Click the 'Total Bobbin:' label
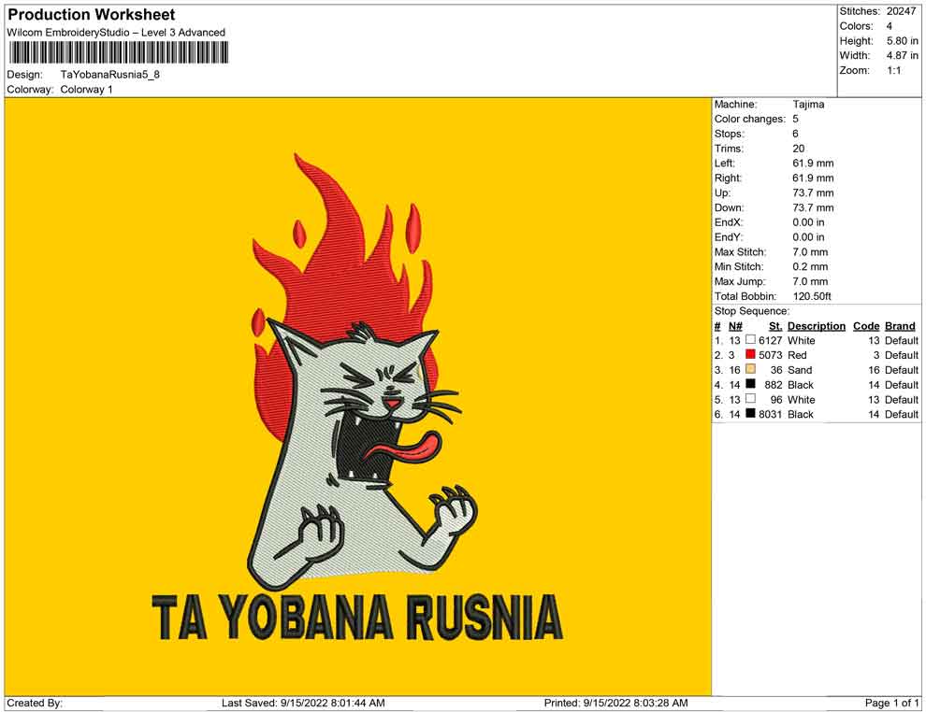Image resolution: width=926 pixels, height=712 pixels. tap(745, 296)
